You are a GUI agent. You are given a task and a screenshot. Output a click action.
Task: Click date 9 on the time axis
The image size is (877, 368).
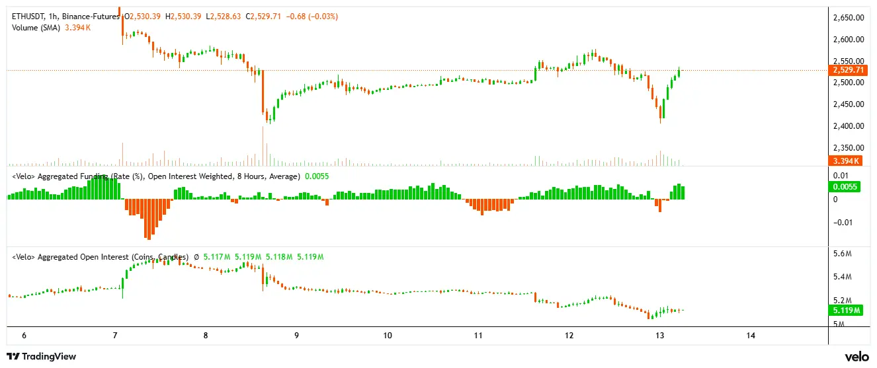click(x=296, y=336)
